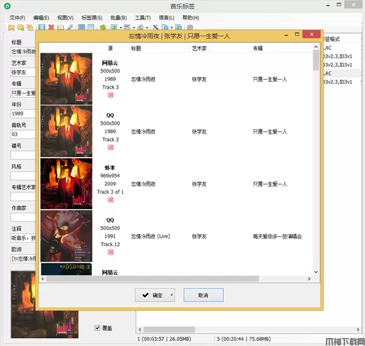Click the wrench tool icon
This screenshot has width=365, height=346.
tap(70, 27)
